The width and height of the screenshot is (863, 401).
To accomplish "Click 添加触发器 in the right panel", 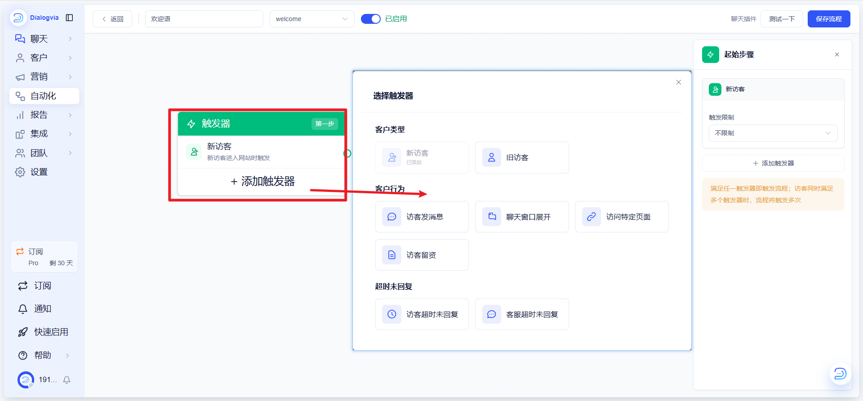I will coord(773,163).
